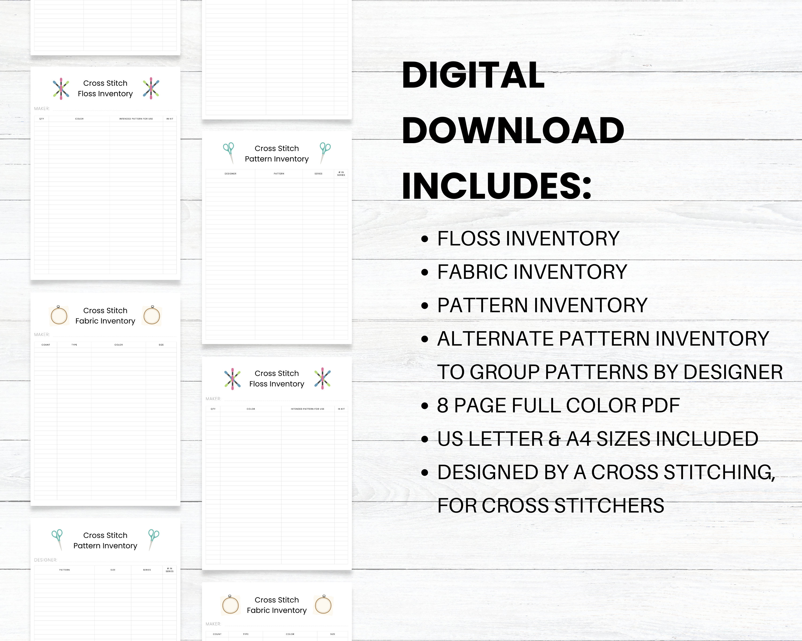802x641 pixels.
Task: Select the # IN SERIES column header
Action: coord(341,174)
